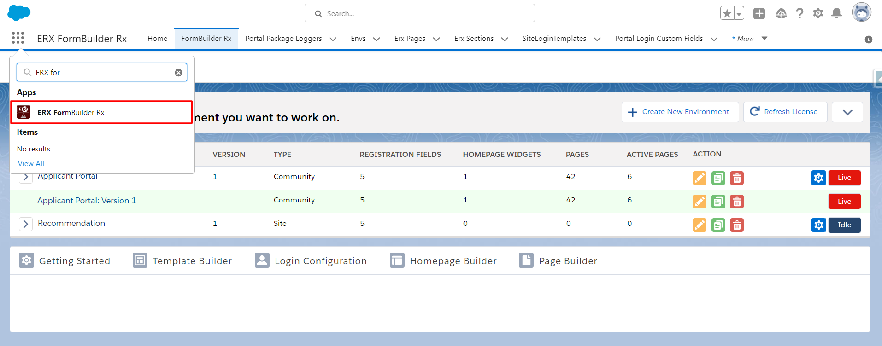Screen dimensions: 882x346
Task: Click the clone icon for Recommendation row
Action: point(718,225)
